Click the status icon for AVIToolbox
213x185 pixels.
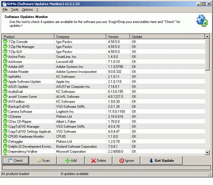pos(5,101)
